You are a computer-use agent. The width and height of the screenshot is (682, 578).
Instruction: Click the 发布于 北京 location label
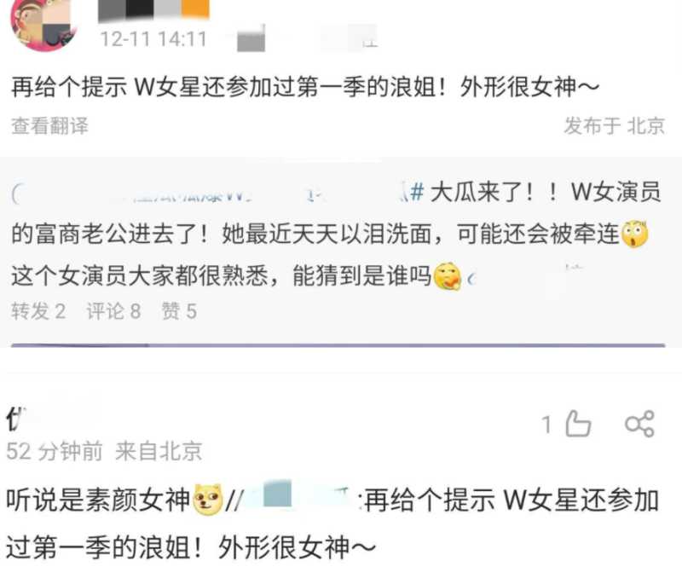(x=614, y=125)
